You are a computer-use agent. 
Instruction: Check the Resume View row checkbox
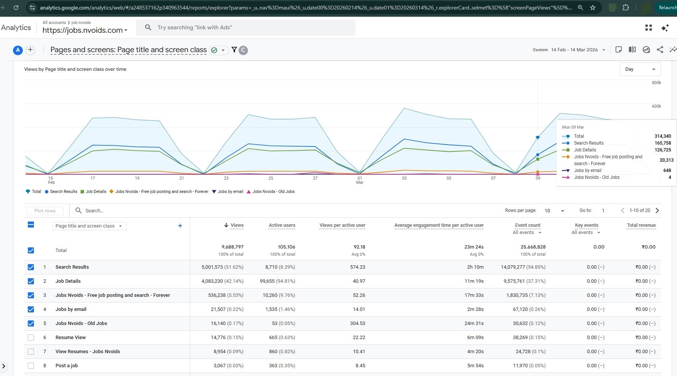(31, 338)
